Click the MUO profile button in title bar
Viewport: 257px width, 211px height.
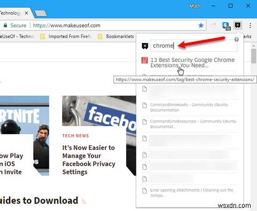click(194, 6)
